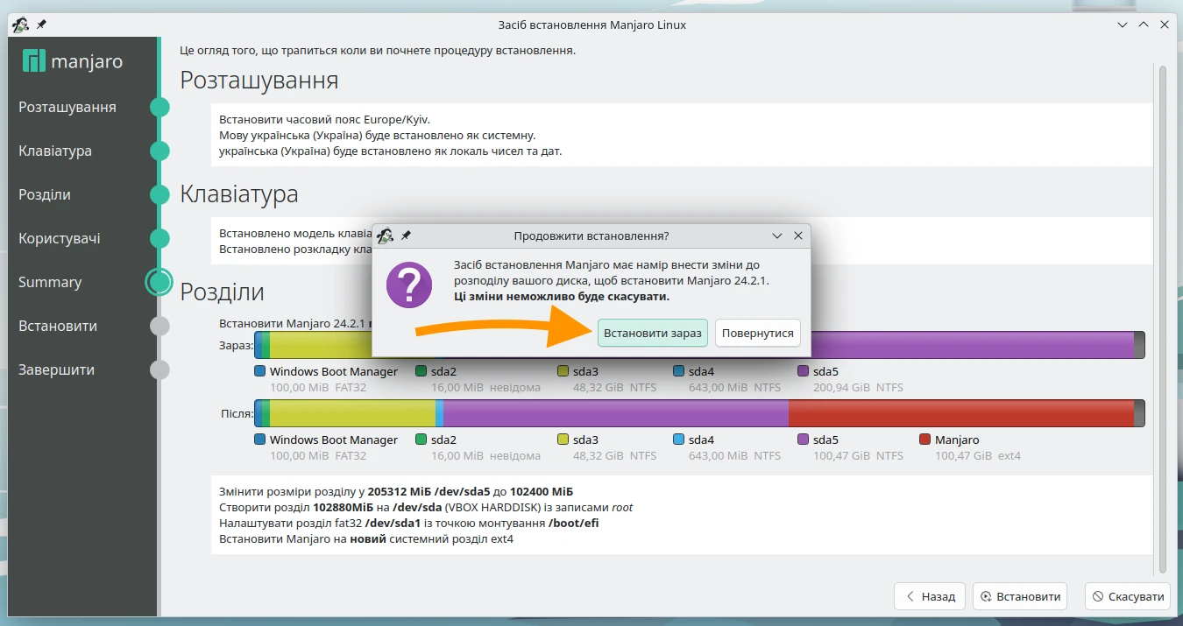1183x626 pixels.
Task: Click the "Розташування" heading in the summary
Action: coord(259,81)
